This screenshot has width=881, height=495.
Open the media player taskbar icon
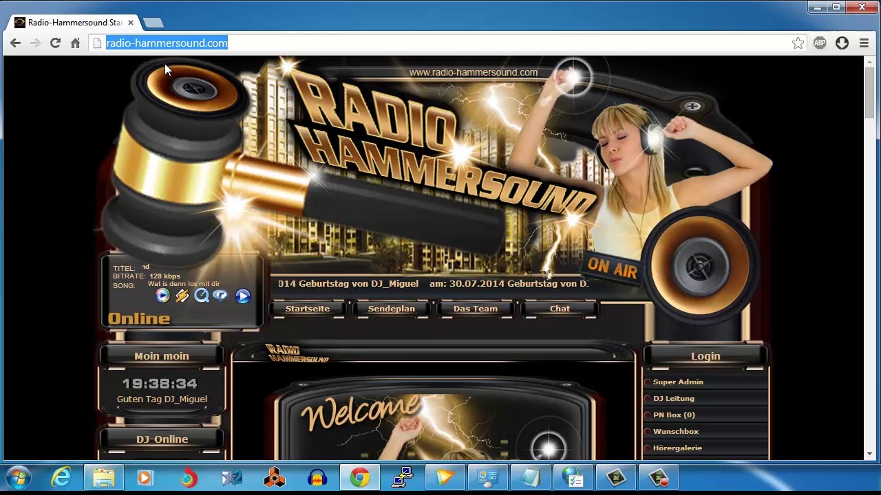(x=145, y=478)
